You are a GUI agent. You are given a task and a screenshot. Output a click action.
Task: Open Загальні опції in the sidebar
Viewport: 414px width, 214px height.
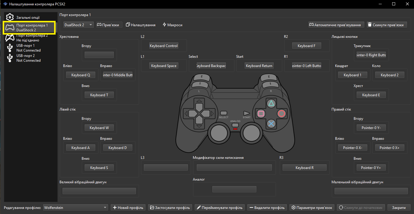tap(28, 18)
